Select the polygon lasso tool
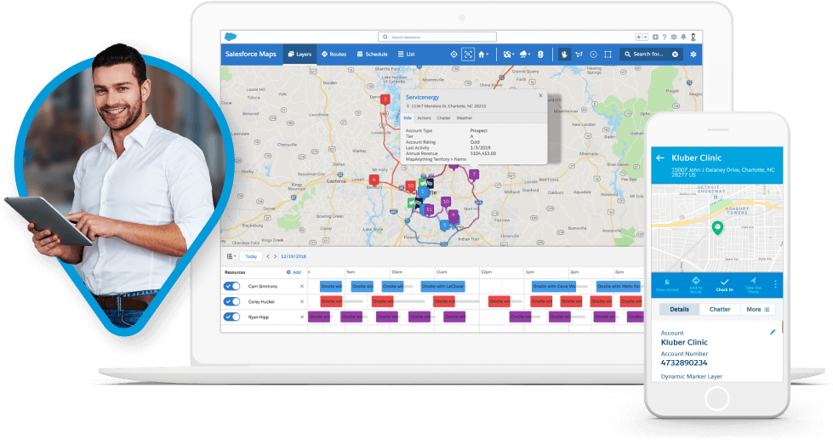The width and height of the screenshot is (833, 440). point(579,54)
